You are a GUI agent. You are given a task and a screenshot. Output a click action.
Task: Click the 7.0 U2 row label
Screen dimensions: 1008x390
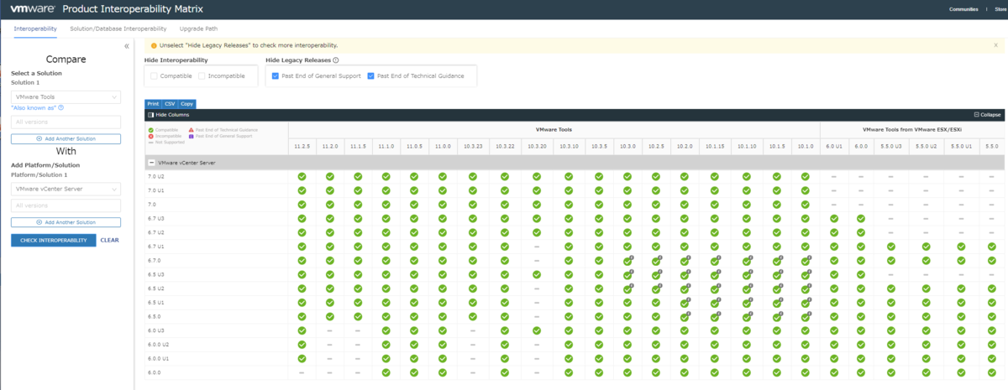pos(155,176)
